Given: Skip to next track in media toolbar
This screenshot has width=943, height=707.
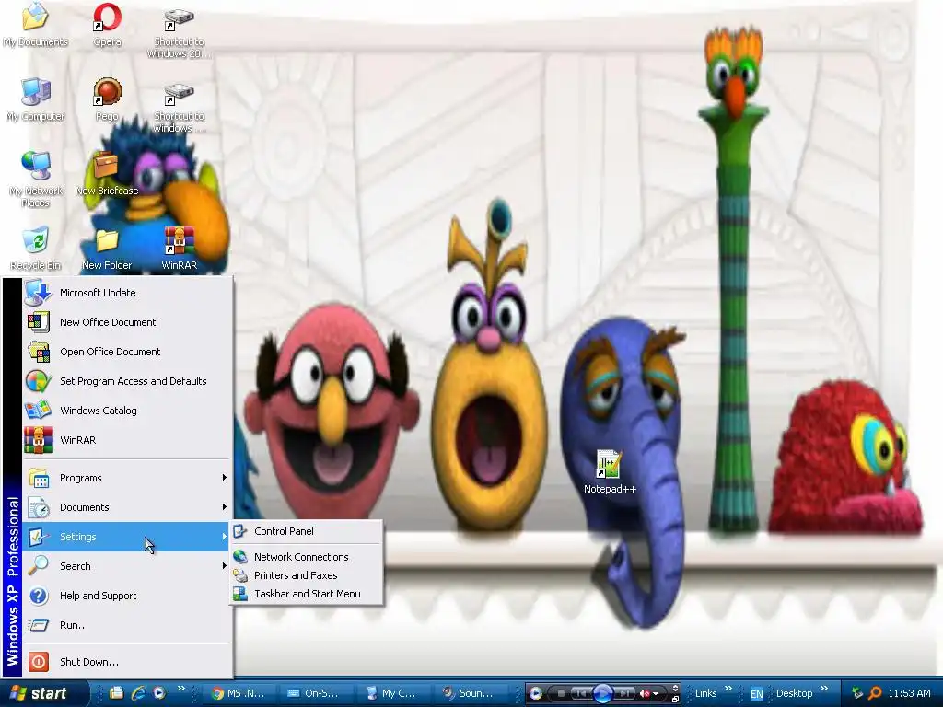Looking at the screenshot, I should [x=625, y=693].
